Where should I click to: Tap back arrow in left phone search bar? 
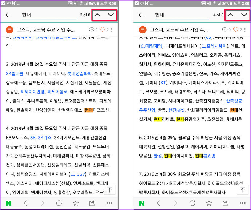click(8, 15)
